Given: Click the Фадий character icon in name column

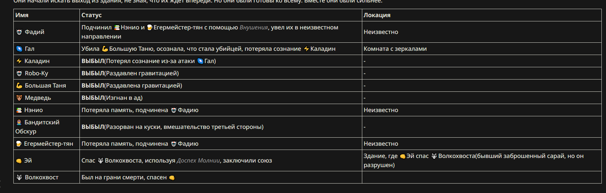Looking at the screenshot, I should [x=19, y=32].
